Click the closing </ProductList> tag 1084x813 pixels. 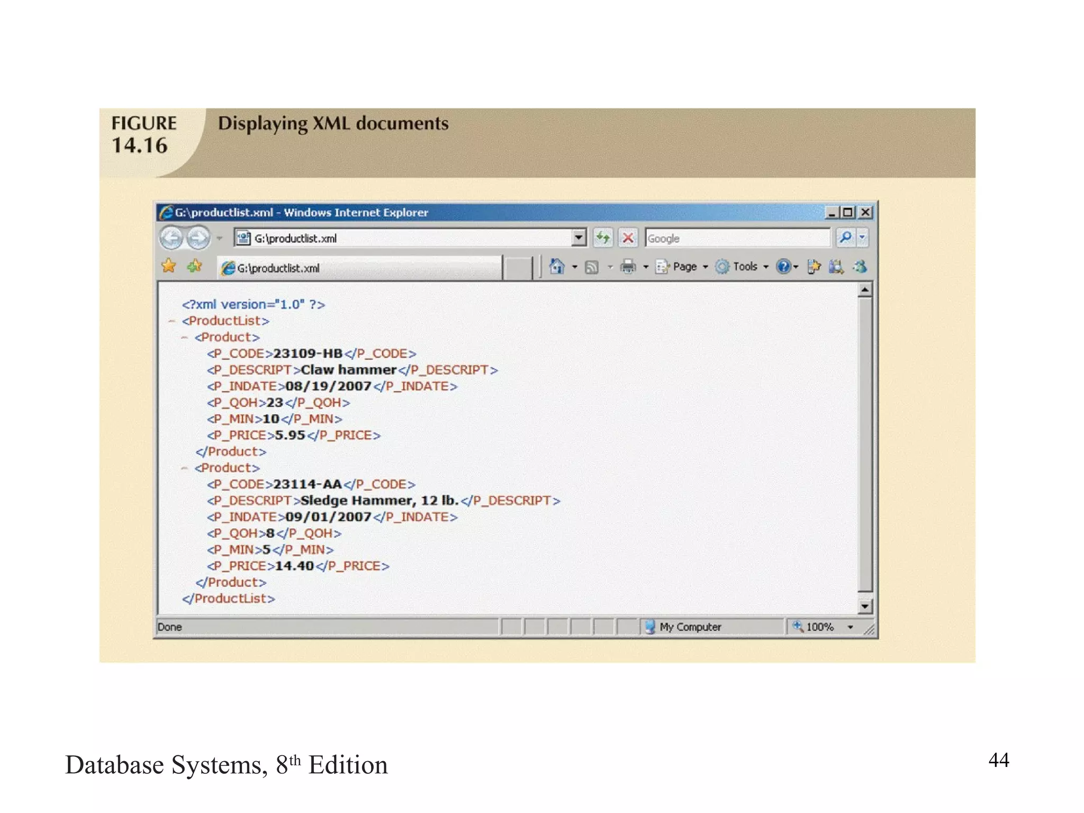pyautogui.click(x=229, y=598)
